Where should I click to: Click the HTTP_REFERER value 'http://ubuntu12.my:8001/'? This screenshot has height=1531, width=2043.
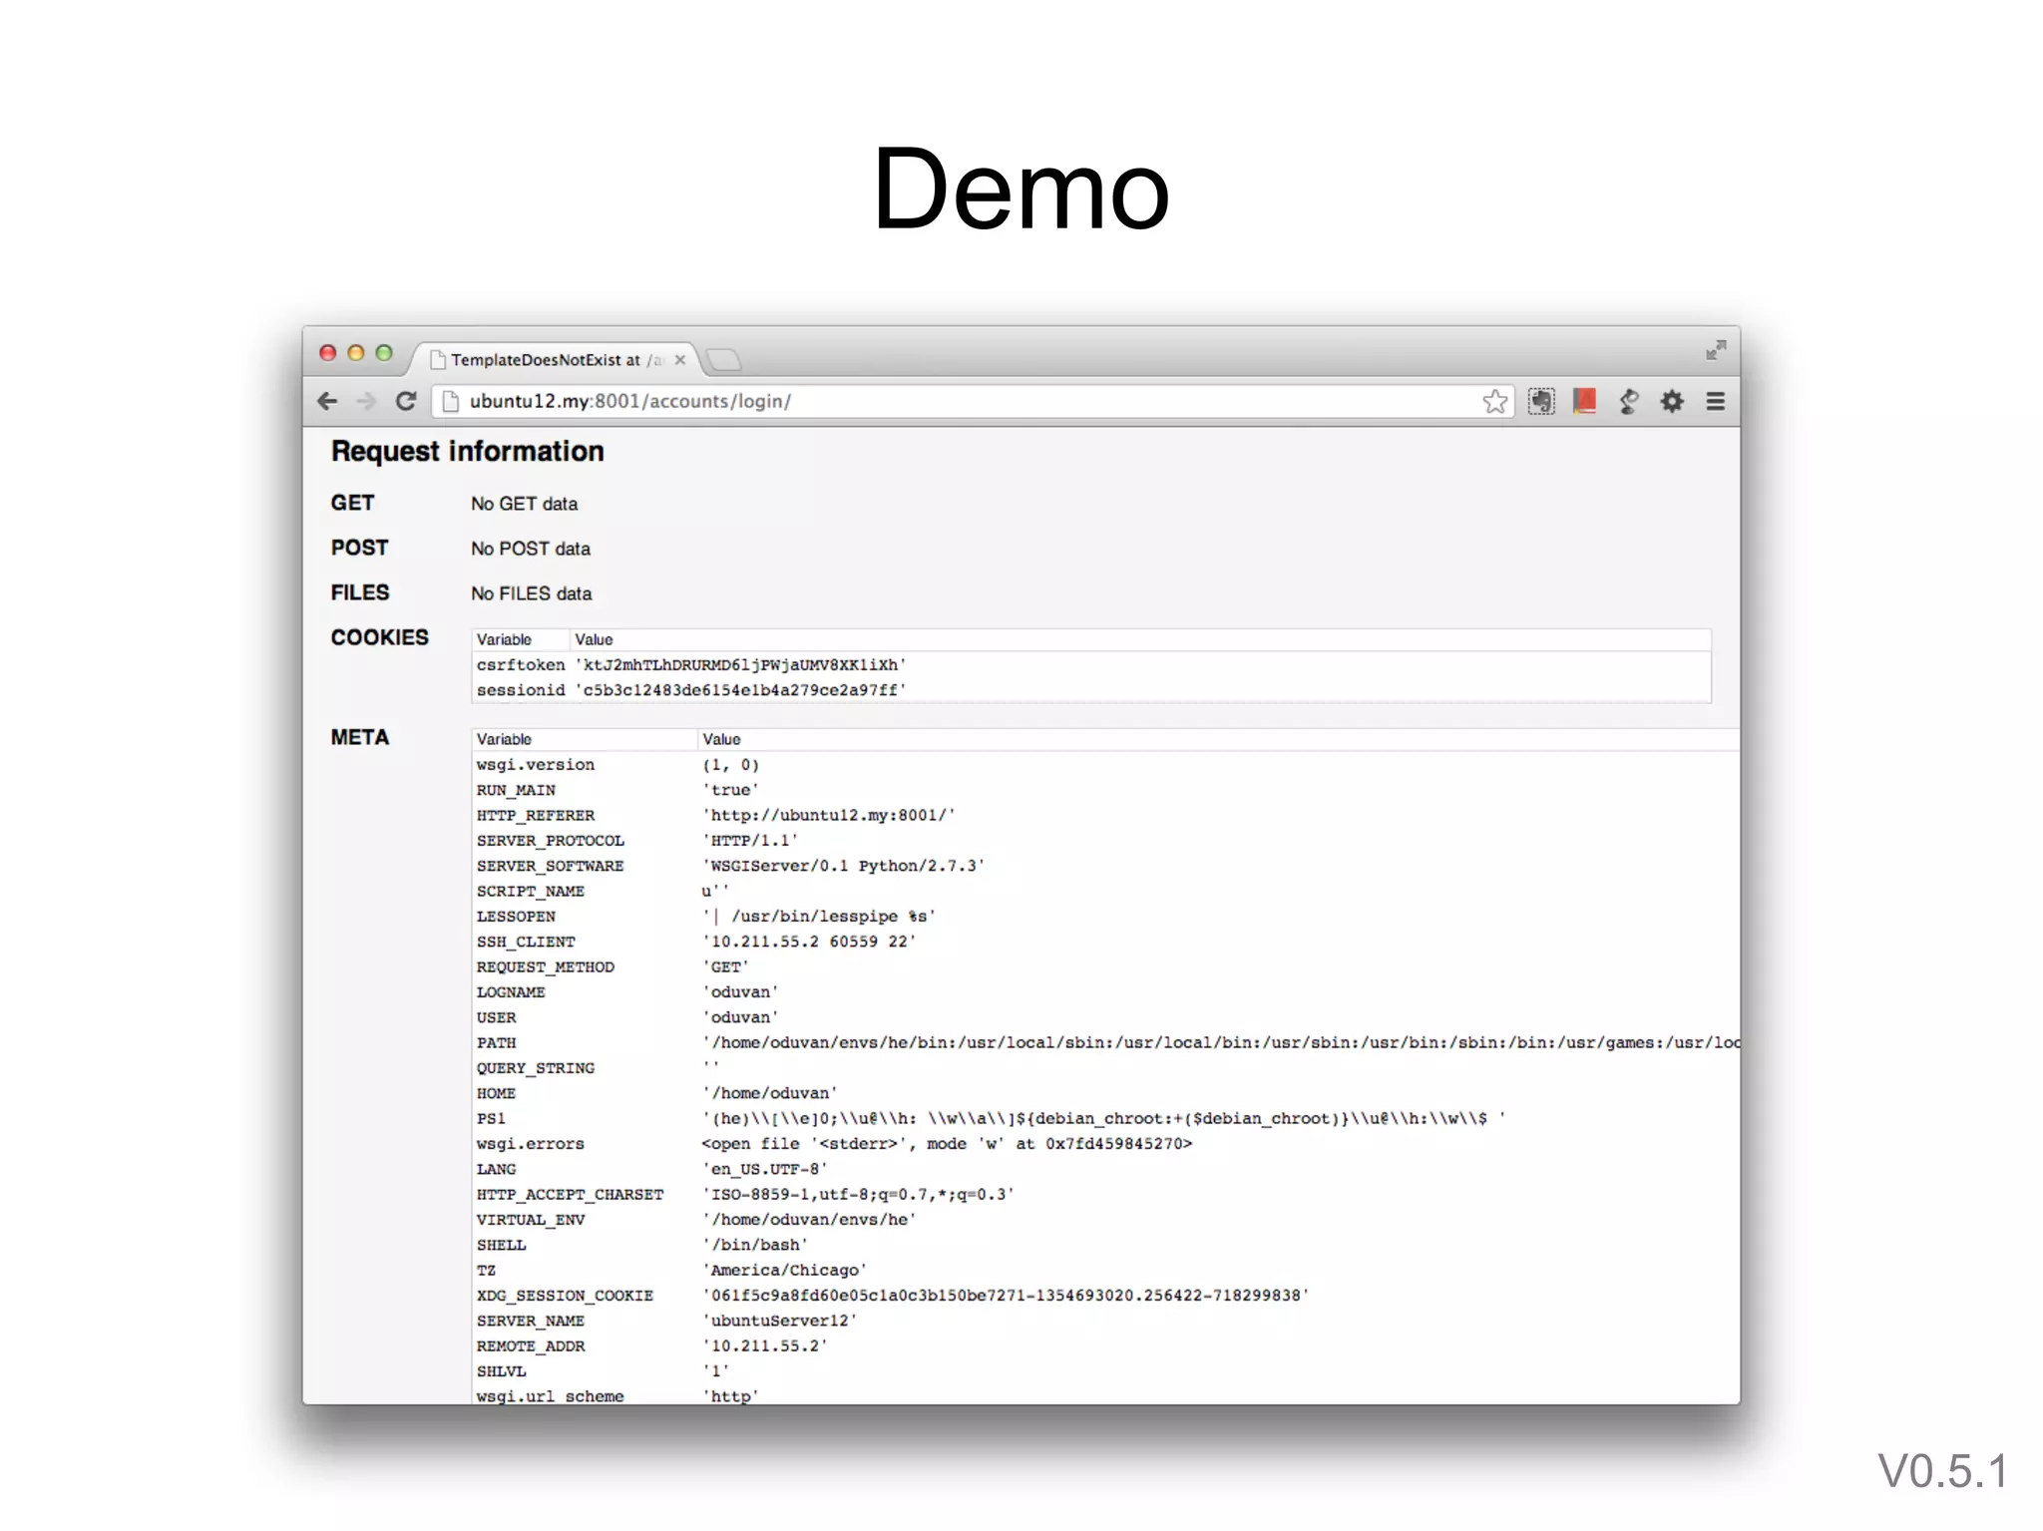tap(829, 815)
